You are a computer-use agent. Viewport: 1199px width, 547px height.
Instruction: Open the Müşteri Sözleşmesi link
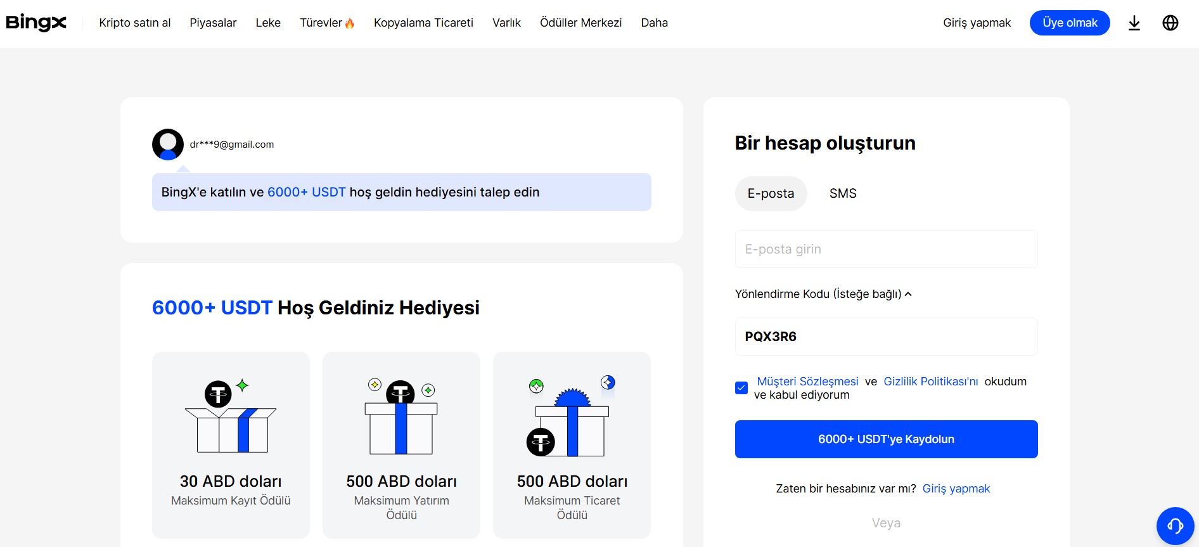[x=807, y=382]
